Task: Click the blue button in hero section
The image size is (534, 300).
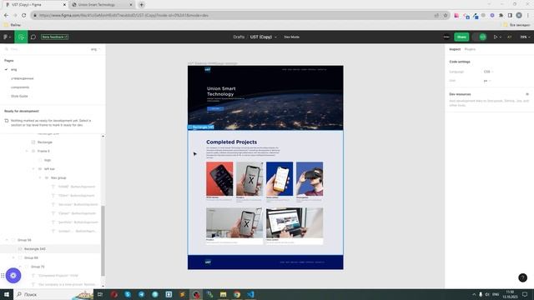Action: (215, 108)
